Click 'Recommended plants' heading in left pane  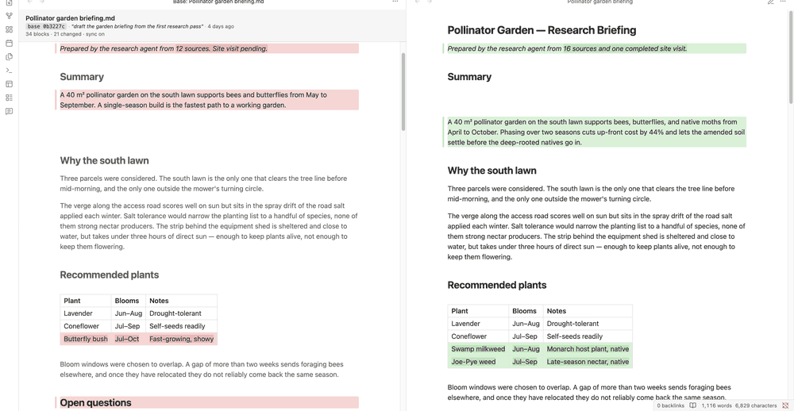pyautogui.click(x=110, y=275)
